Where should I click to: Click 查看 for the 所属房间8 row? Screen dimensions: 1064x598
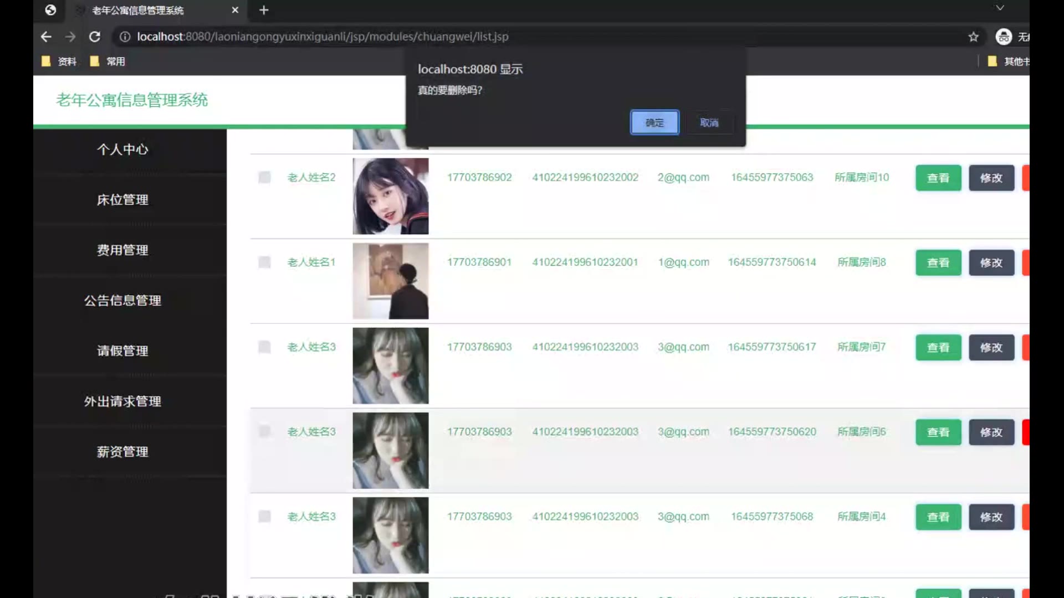938,262
